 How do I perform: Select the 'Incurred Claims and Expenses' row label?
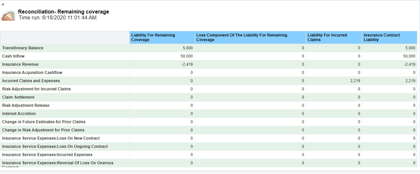point(31,81)
